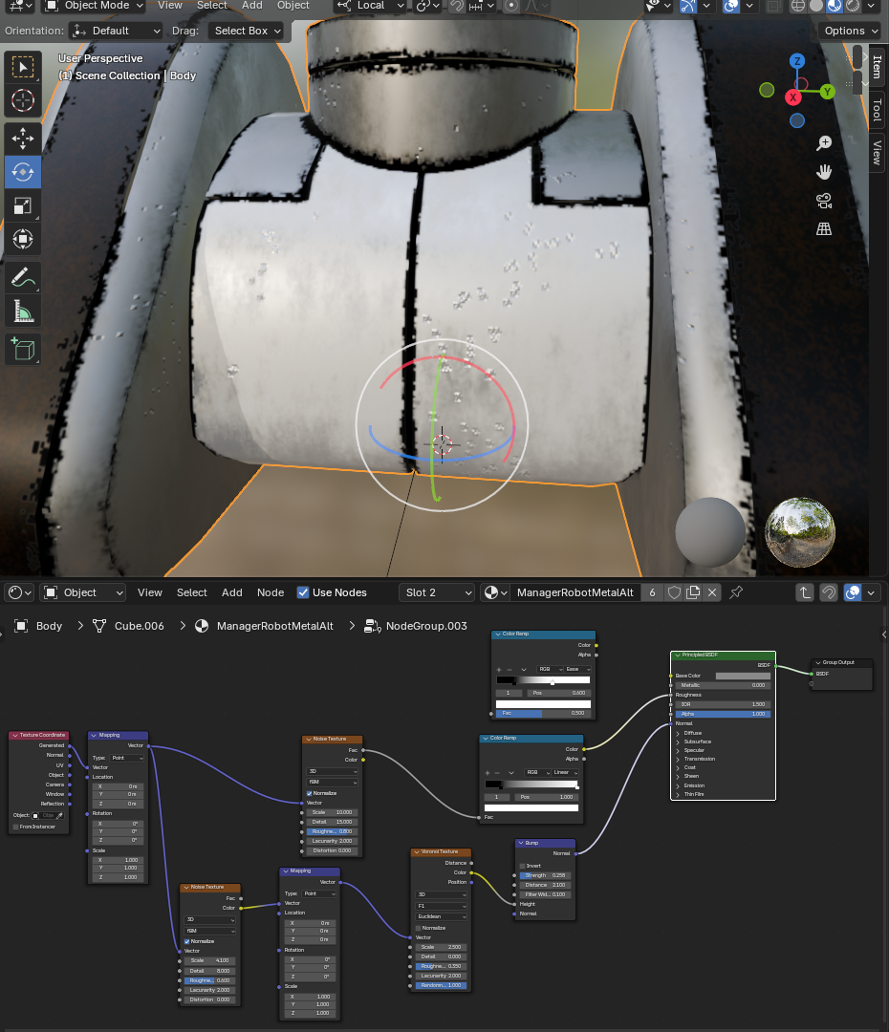This screenshot has width=889, height=1032.
Task: Click the zoom magnifier viewport icon
Action: [x=824, y=142]
